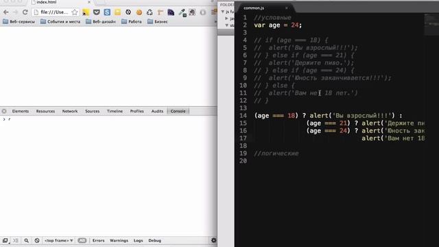This screenshot has height=247, width=439.
Task: Undock DevTools into separate window
Action: coord(5,241)
